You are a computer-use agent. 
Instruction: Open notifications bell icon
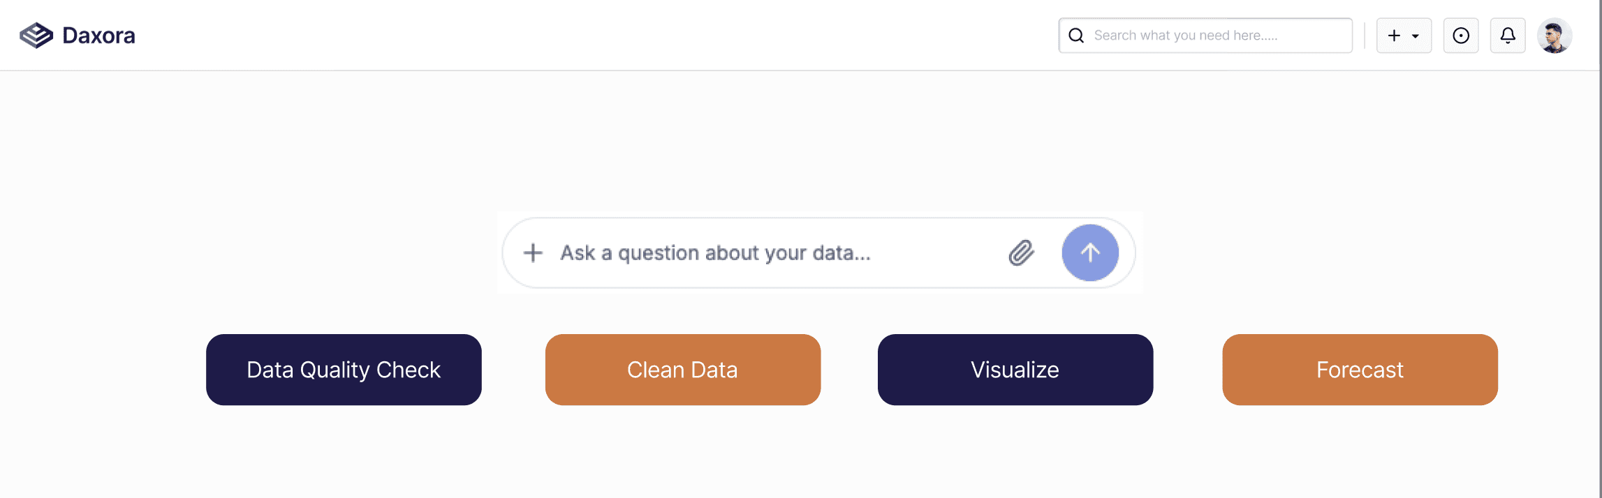coord(1508,36)
